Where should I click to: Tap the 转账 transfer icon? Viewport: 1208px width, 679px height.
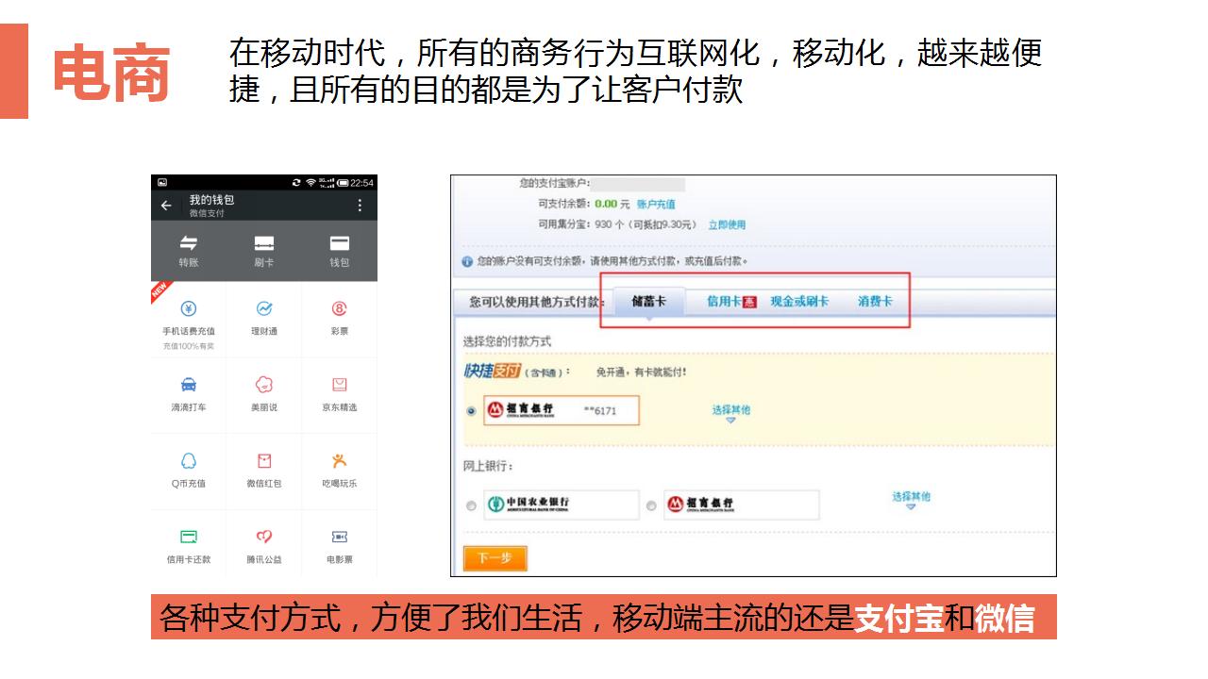click(189, 243)
